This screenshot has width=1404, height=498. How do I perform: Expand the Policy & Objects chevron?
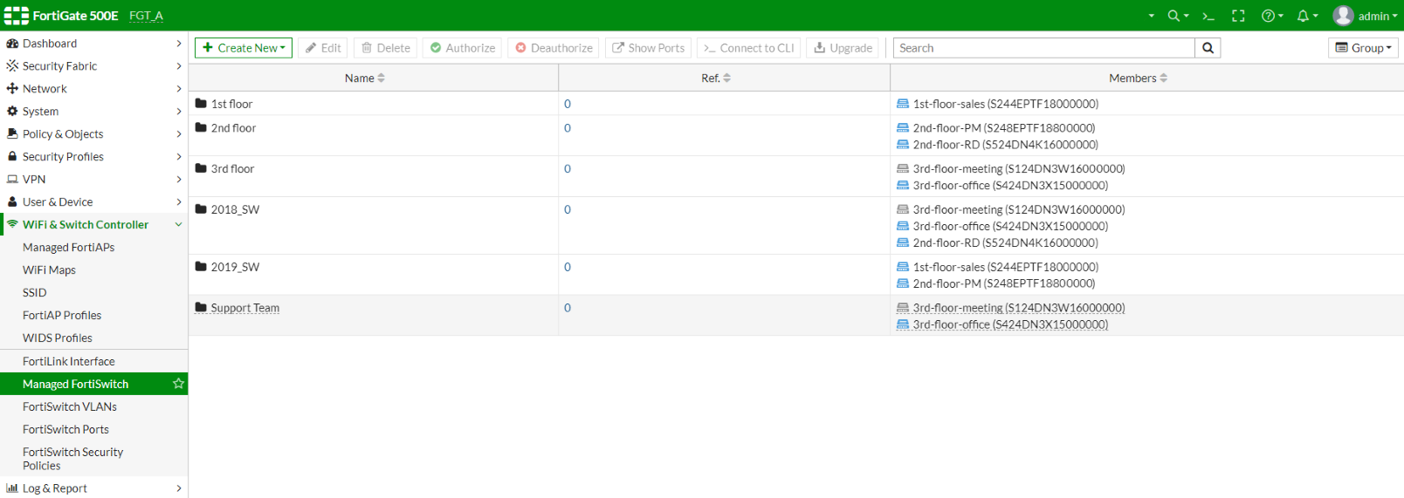(x=178, y=133)
